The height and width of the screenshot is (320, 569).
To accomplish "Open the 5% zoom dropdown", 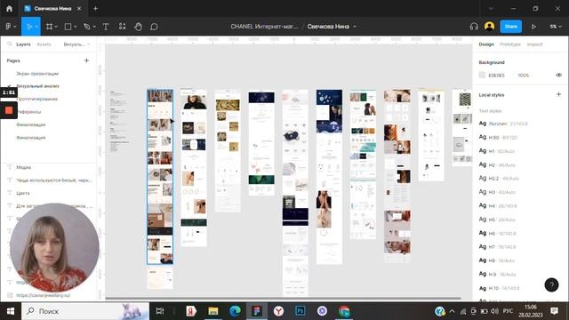I will 555,27.
